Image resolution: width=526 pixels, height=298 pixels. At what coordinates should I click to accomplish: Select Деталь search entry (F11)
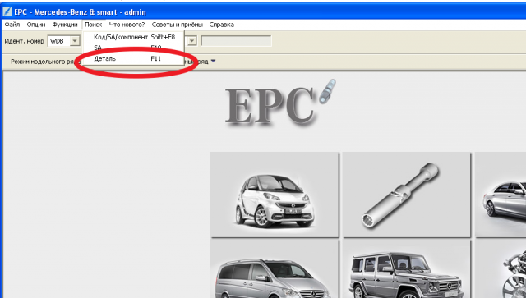(x=134, y=58)
